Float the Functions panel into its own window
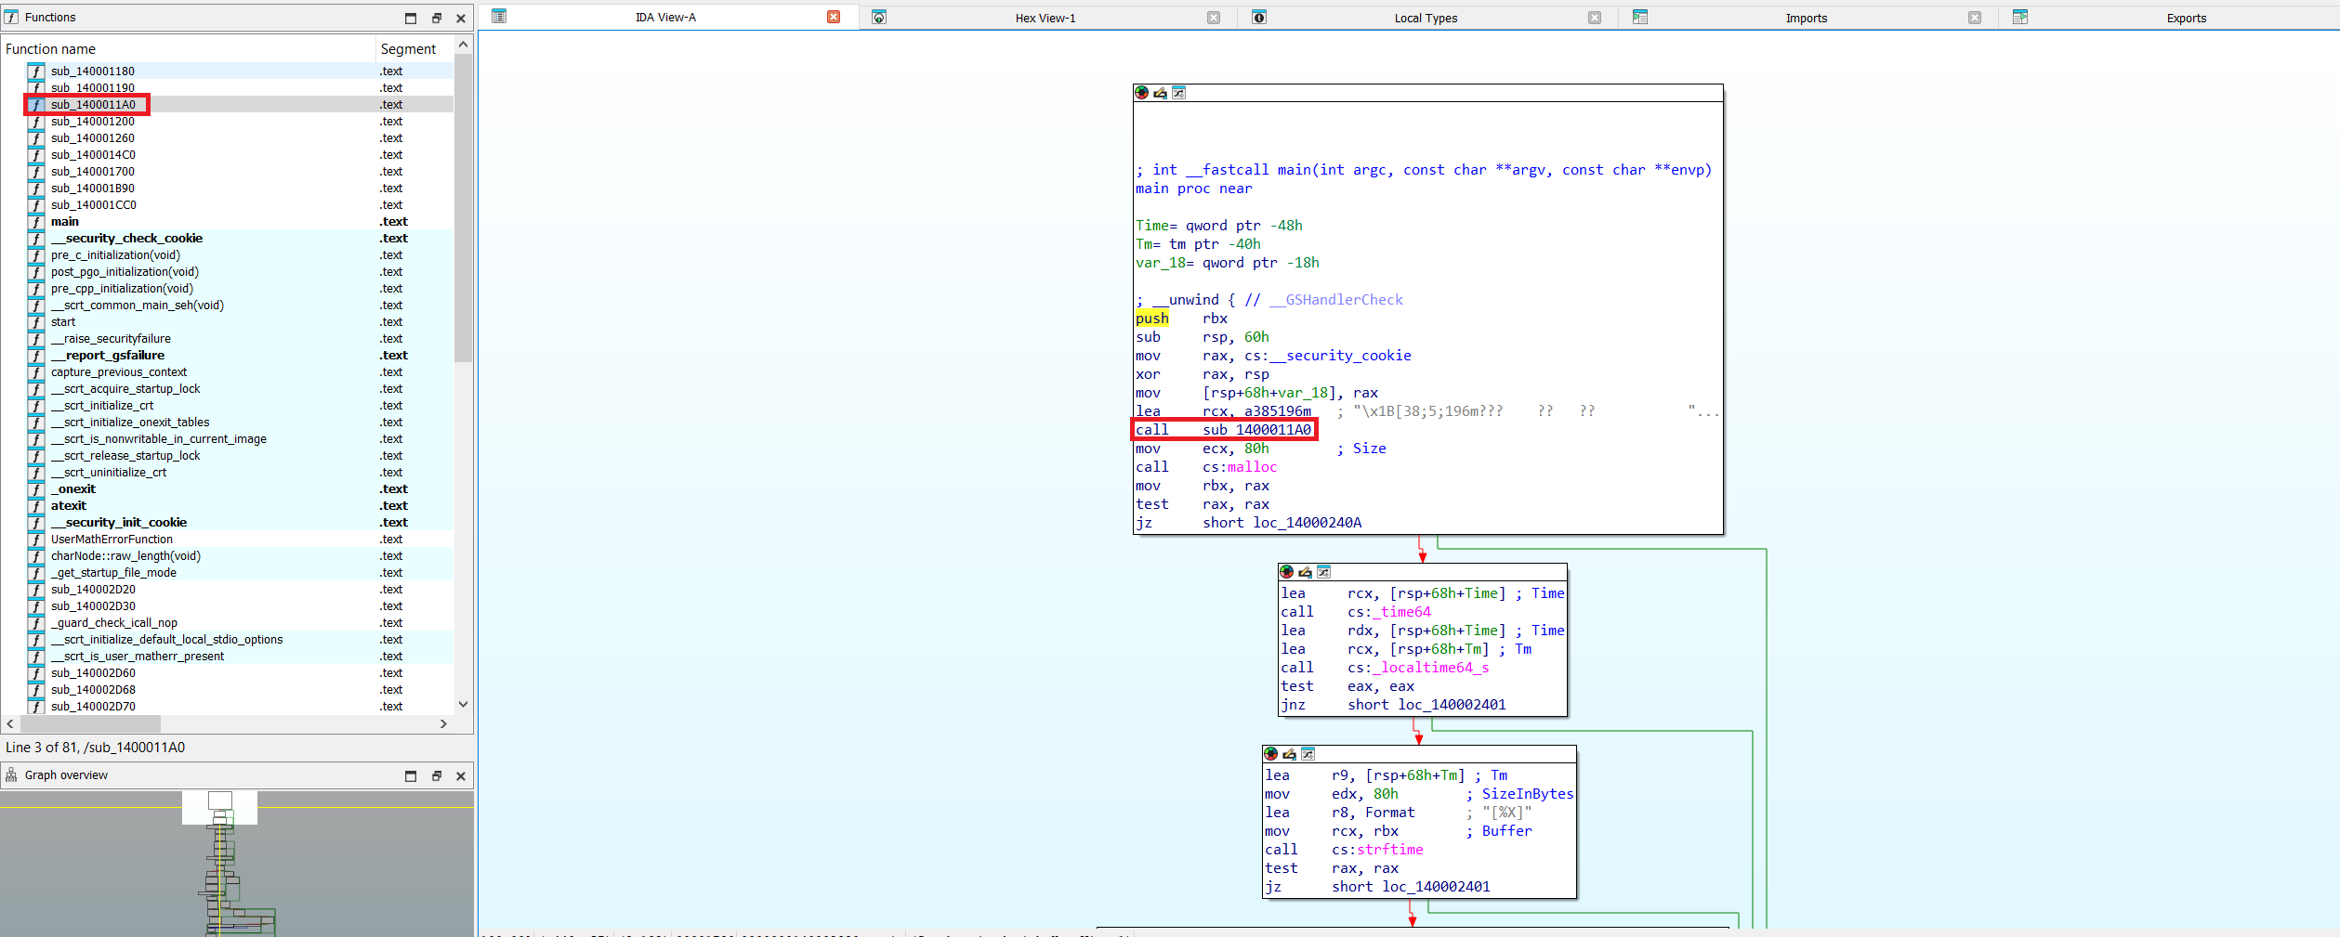 (x=437, y=18)
